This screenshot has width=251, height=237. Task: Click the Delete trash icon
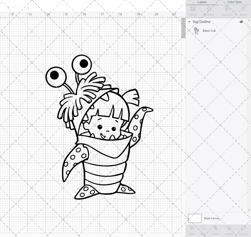243,11
